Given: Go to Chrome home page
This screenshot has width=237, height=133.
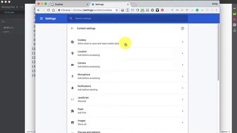Looking at the screenshot, I should [x=53, y=10].
